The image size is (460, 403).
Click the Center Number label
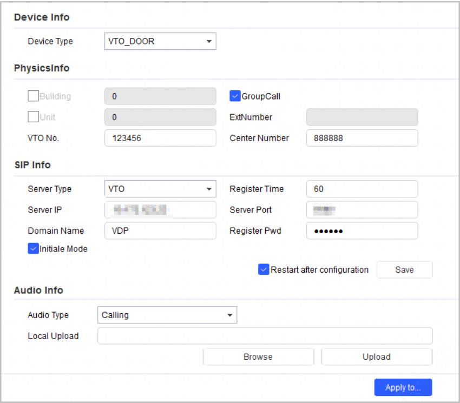tap(259, 138)
